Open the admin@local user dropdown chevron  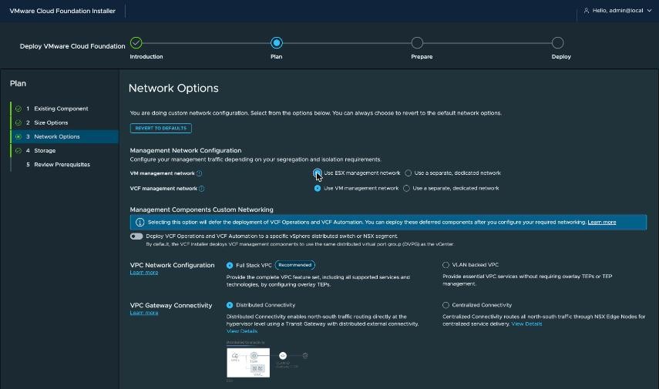649,11
